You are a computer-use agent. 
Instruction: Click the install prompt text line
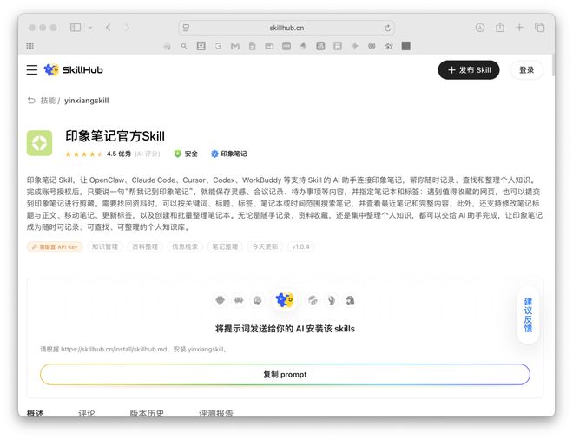pos(134,349)
